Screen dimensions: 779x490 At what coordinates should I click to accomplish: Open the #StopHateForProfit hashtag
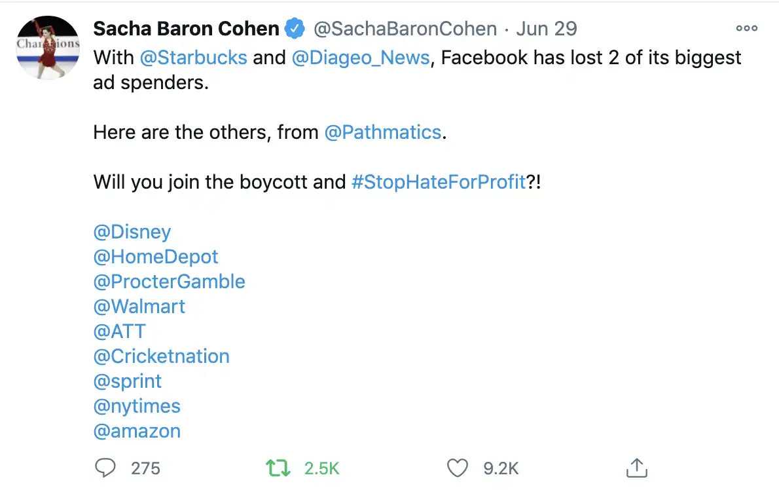pyautogui.click(x=438, y=182)
